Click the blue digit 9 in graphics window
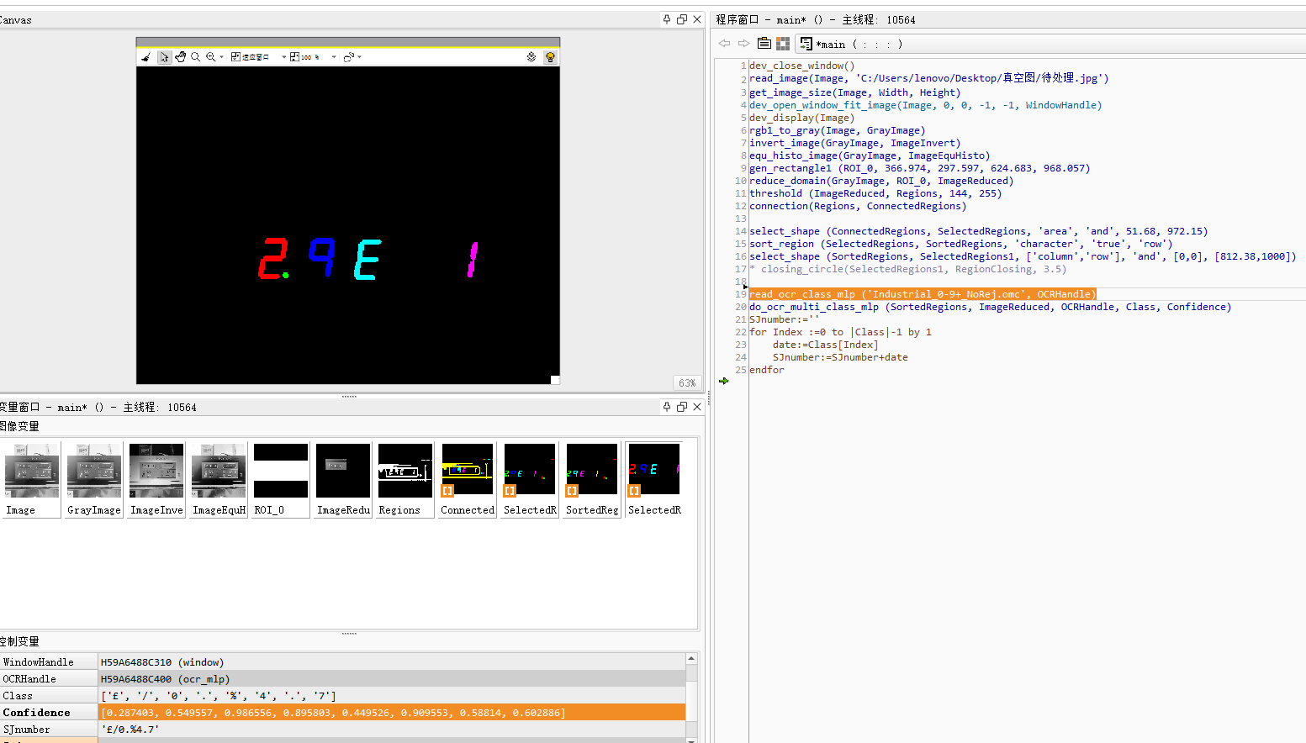The width and height of the screenshot is (1306, 743). [322, 257]
